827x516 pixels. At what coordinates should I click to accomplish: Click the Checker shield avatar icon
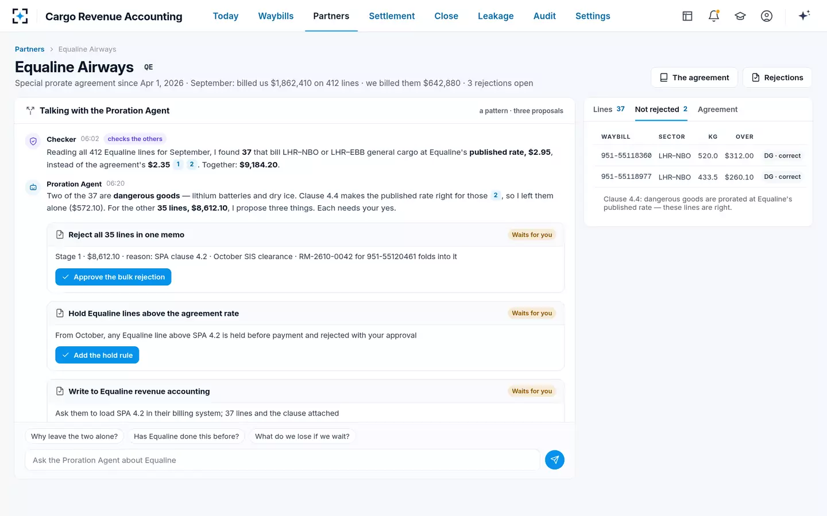tap(33, 141)
